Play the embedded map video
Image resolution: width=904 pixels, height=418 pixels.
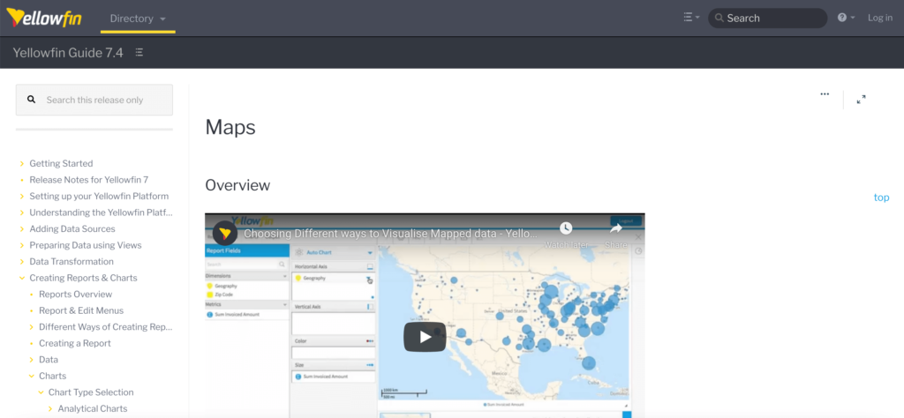(x=425, y=337)
